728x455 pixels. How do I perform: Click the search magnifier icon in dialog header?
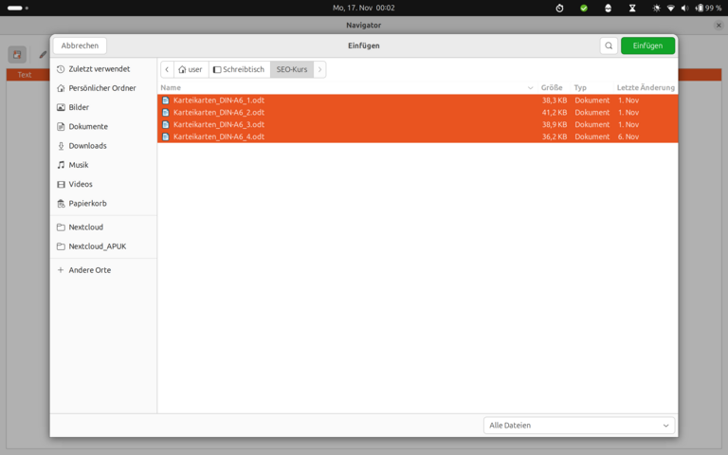[x=609, y=45]
